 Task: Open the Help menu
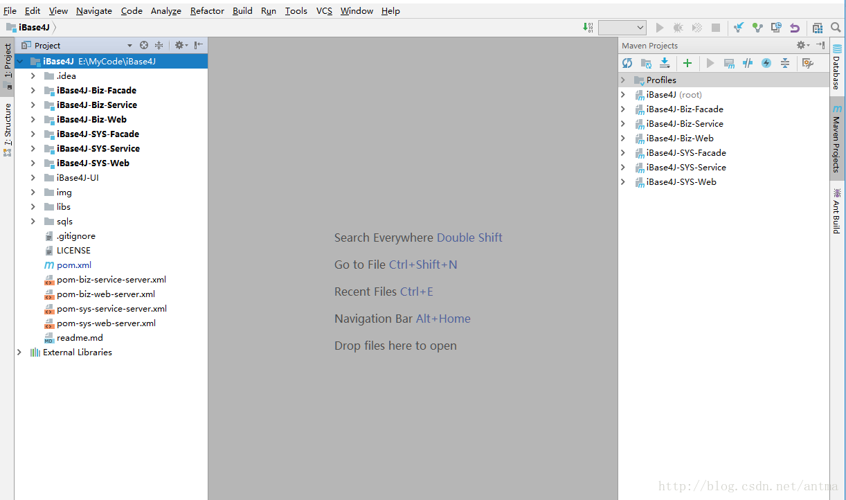point(390,10)
